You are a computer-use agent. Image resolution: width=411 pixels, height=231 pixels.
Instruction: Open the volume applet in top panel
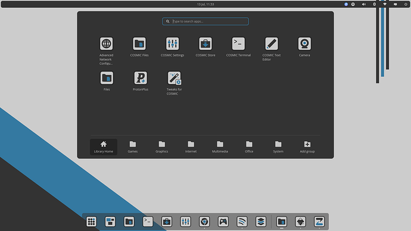tap(364, 4)
